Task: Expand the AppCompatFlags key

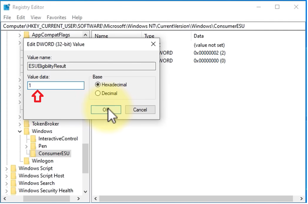Action: (20, 35)
